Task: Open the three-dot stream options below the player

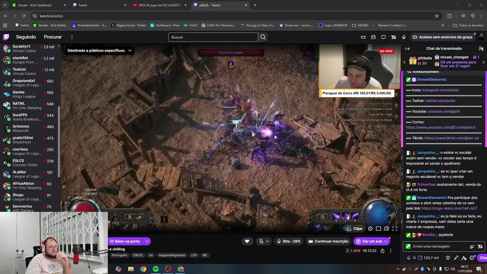Action: pos(390,251)
